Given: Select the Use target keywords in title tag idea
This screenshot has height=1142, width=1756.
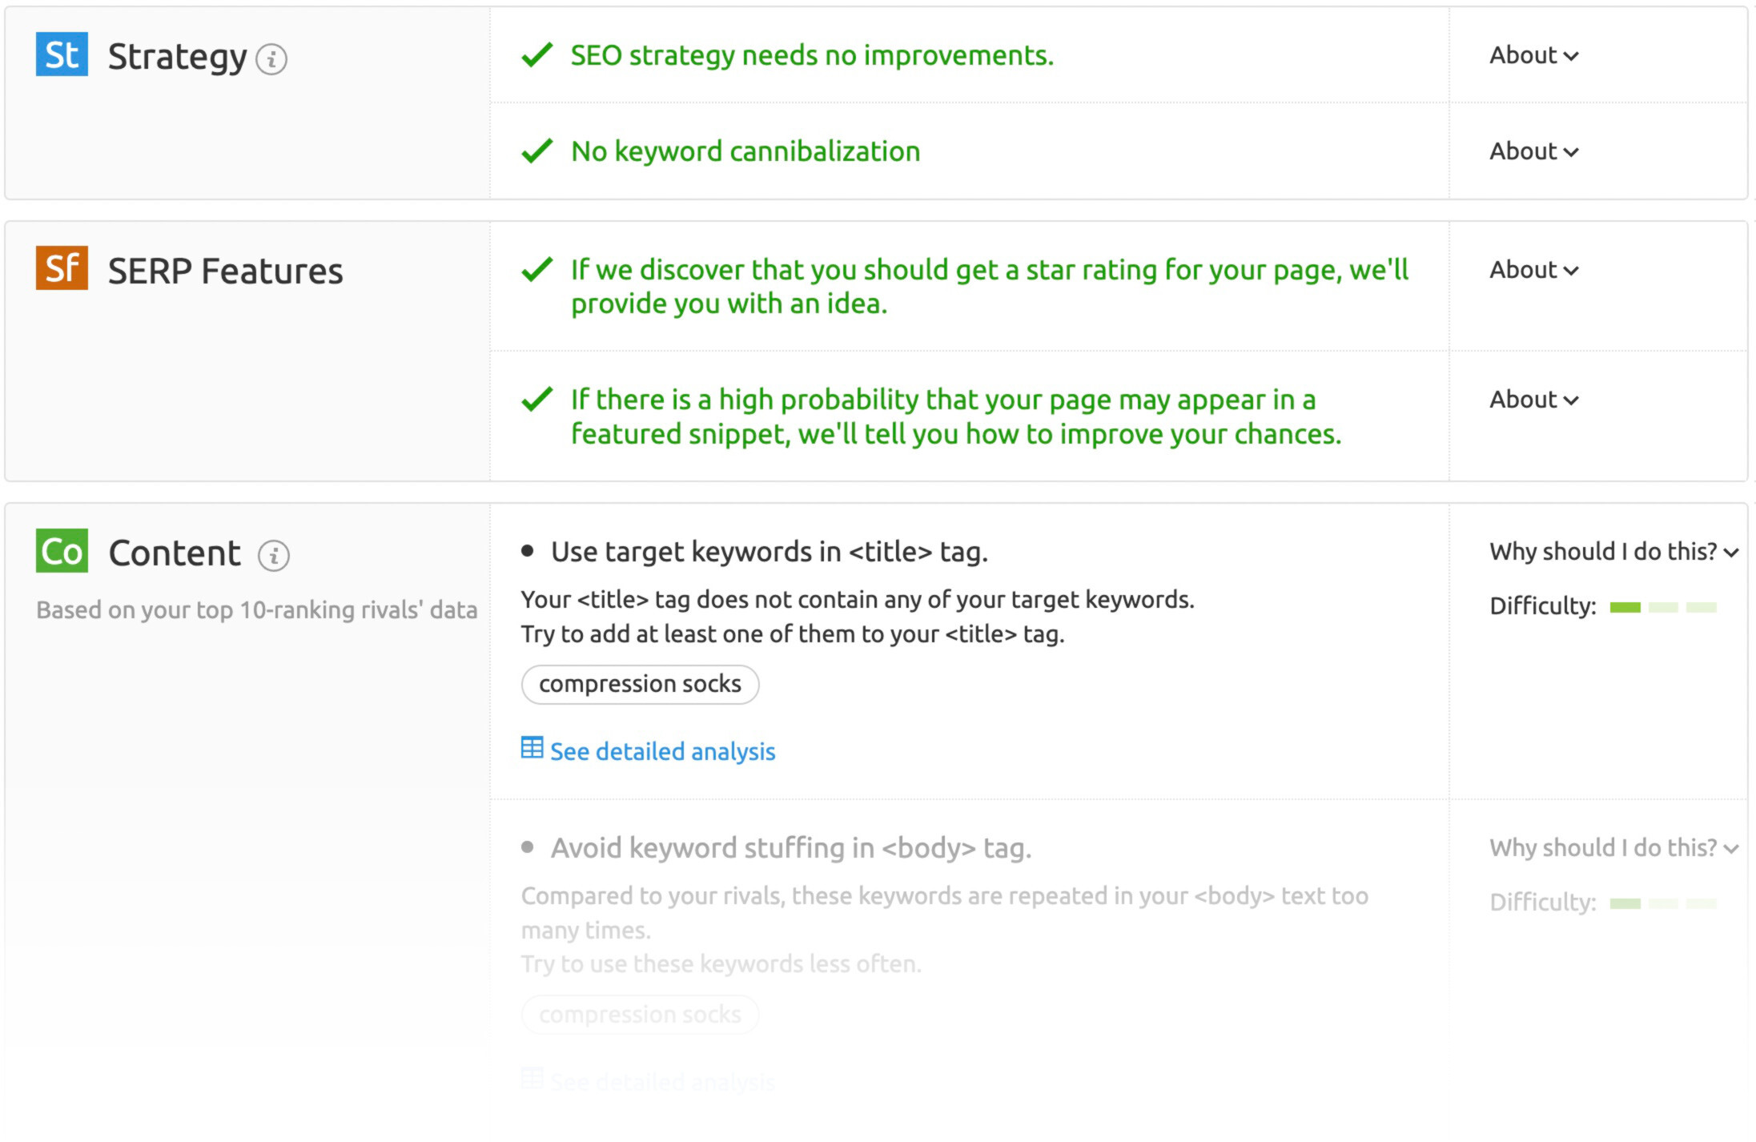Looking at the screenshot, I should (x=769, y=552).
